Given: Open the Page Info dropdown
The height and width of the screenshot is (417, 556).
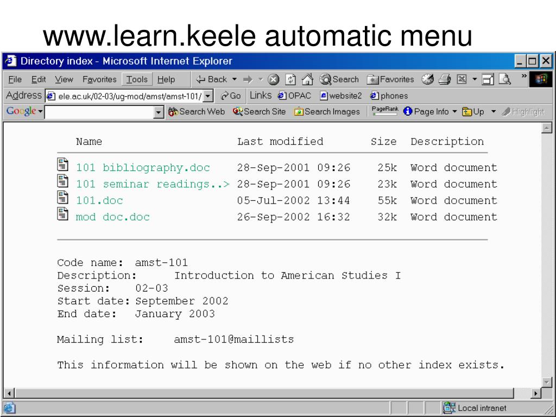Looking at the screenshot, I should tap(454, 112).
